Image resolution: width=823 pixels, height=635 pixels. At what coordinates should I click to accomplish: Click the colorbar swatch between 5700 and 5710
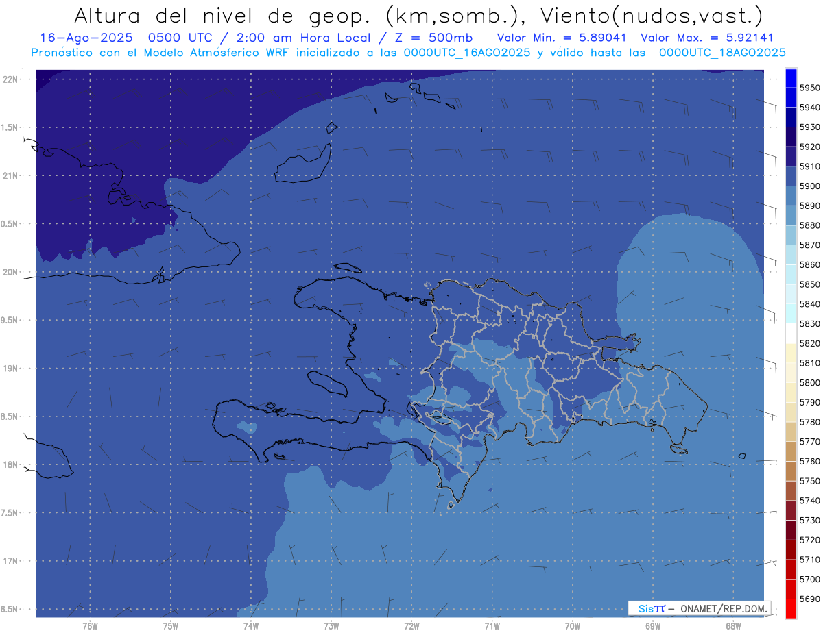tap(791, 569)
